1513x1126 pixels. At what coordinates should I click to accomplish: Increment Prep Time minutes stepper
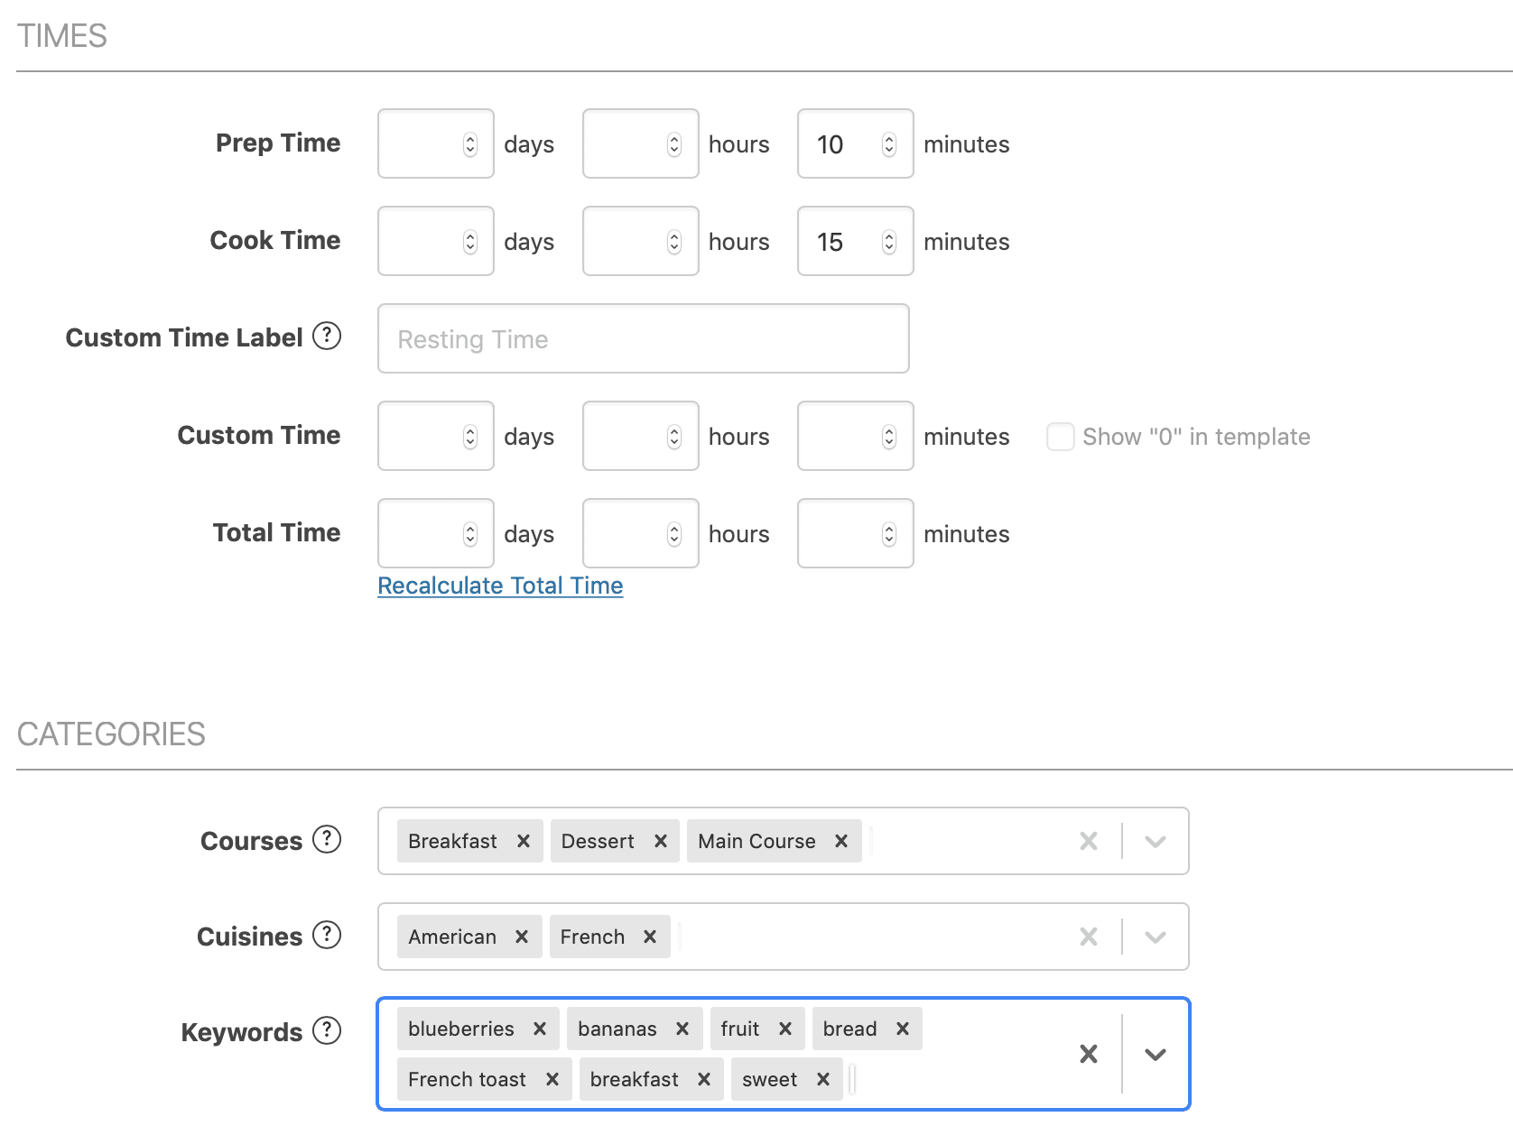click(889, 137)
